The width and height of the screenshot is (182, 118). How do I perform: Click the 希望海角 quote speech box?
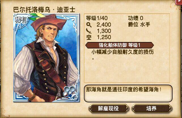[128, 94]
